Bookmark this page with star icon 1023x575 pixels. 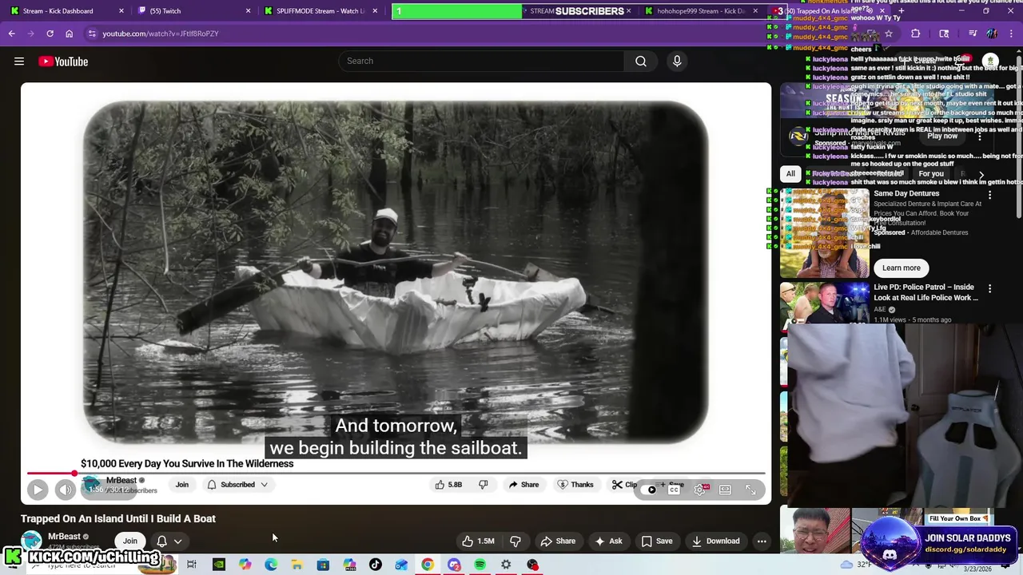(889, 34)
